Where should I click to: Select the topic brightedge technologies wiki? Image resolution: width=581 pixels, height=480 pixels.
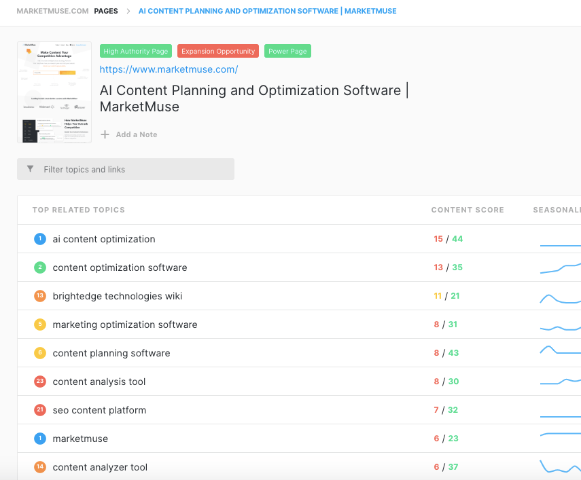click(118, 296)
